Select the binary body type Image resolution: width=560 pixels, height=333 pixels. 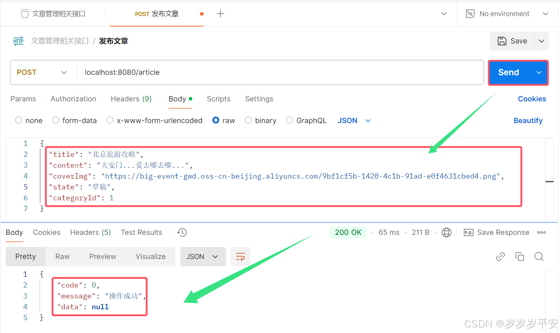click(261, 120)
